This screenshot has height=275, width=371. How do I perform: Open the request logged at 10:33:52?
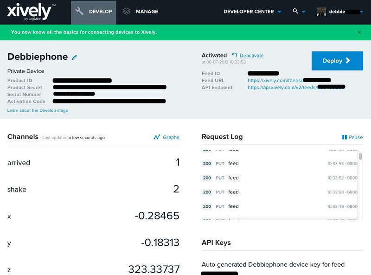(280, 178)
